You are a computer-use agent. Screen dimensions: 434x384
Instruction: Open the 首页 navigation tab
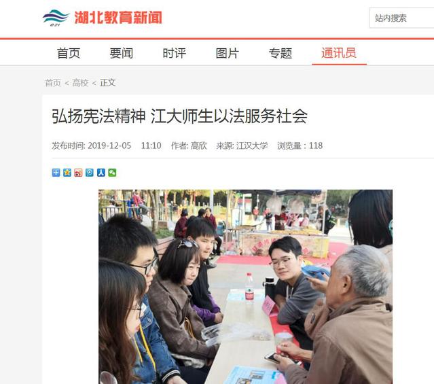click(69, 53)
